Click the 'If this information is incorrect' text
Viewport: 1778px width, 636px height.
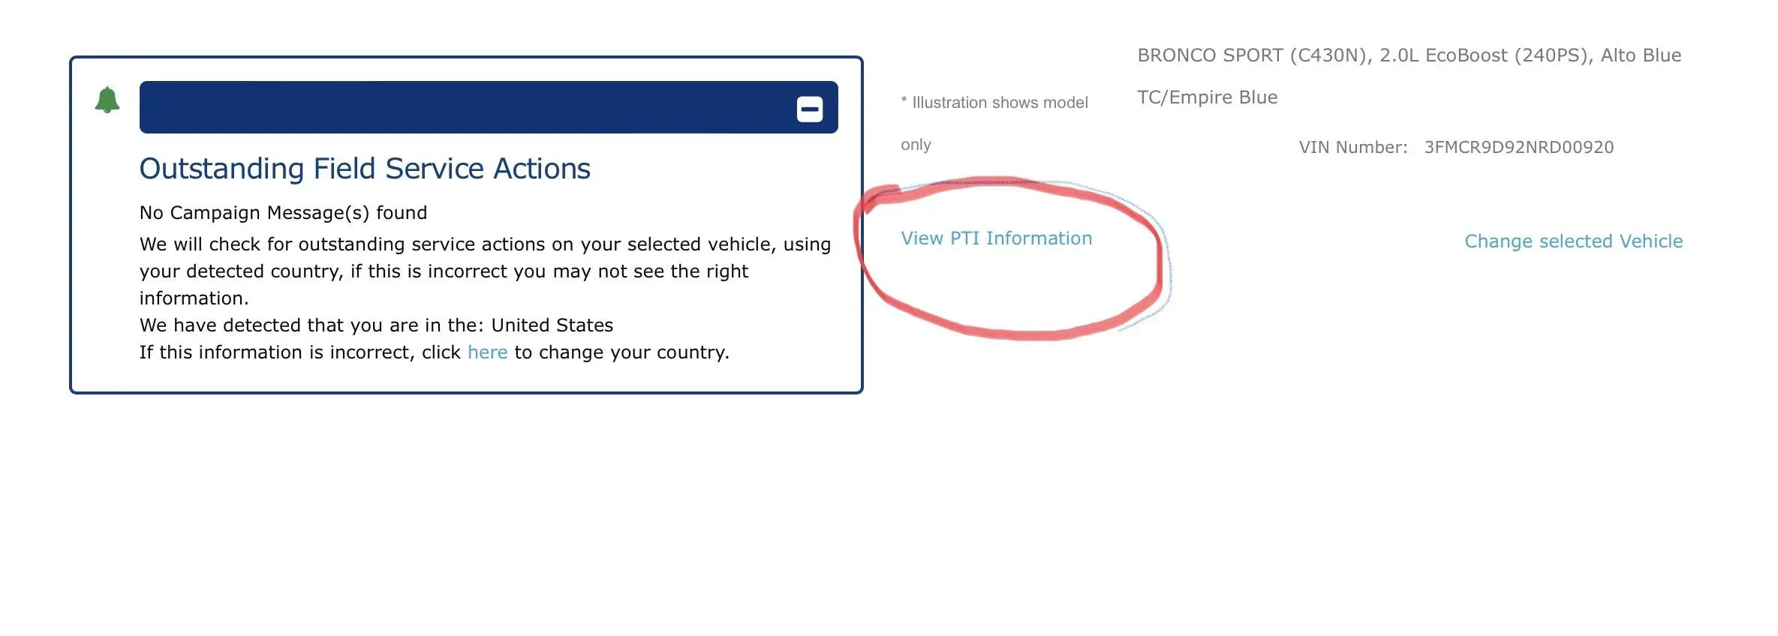(x=299, y=352)
